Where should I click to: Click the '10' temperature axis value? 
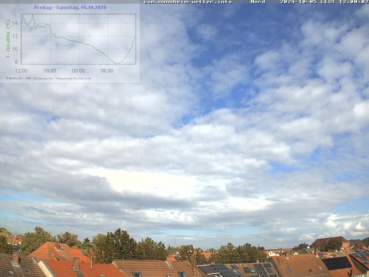coord(15,49)
